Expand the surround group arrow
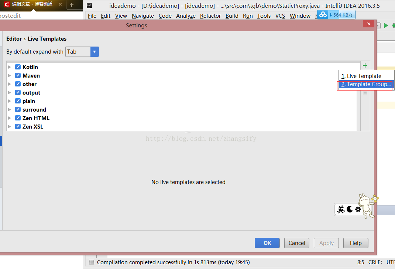Screen dimensions: 395x269 point(10,109)
